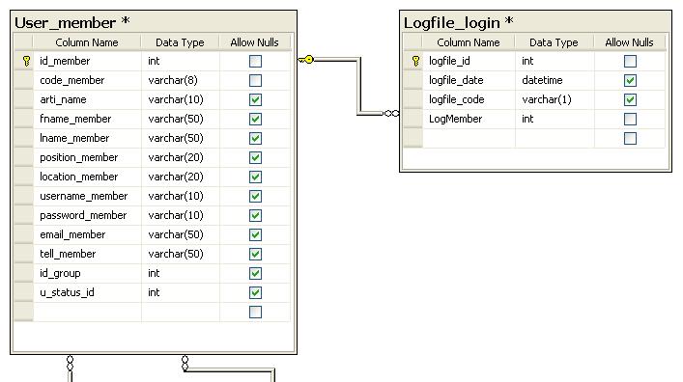Click Column Name header in User_member table
Image resolution: width=683 pixels, height=382 pixels.
[x=87, y=42]
